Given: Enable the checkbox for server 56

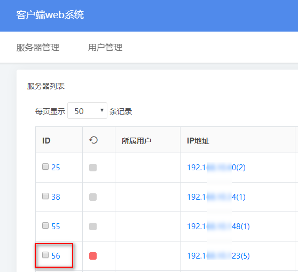Looking at the screenshot, I should click(45, 255).
